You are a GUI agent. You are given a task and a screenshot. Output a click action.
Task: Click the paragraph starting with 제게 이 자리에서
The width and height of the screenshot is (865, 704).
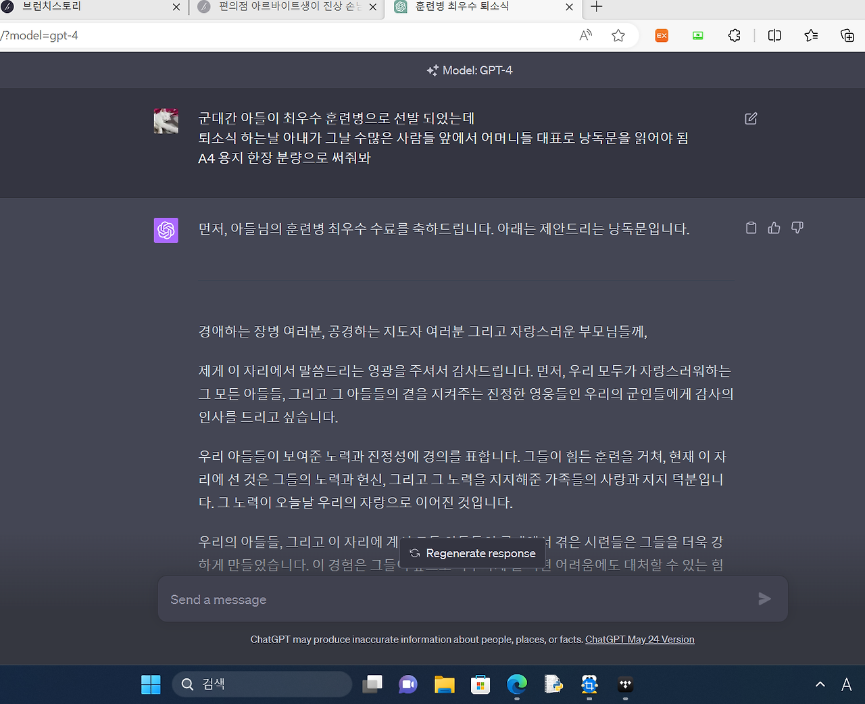tap(466, 394)
